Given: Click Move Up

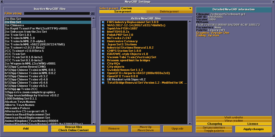Looking at the screenshot, I should pos(146,127).
